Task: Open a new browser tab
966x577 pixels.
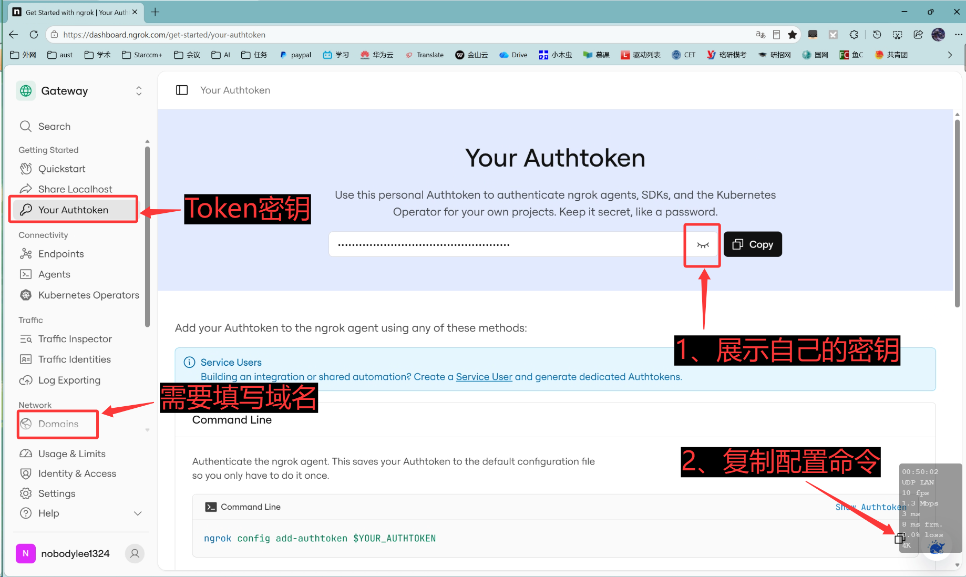Action: click(155, 12)
